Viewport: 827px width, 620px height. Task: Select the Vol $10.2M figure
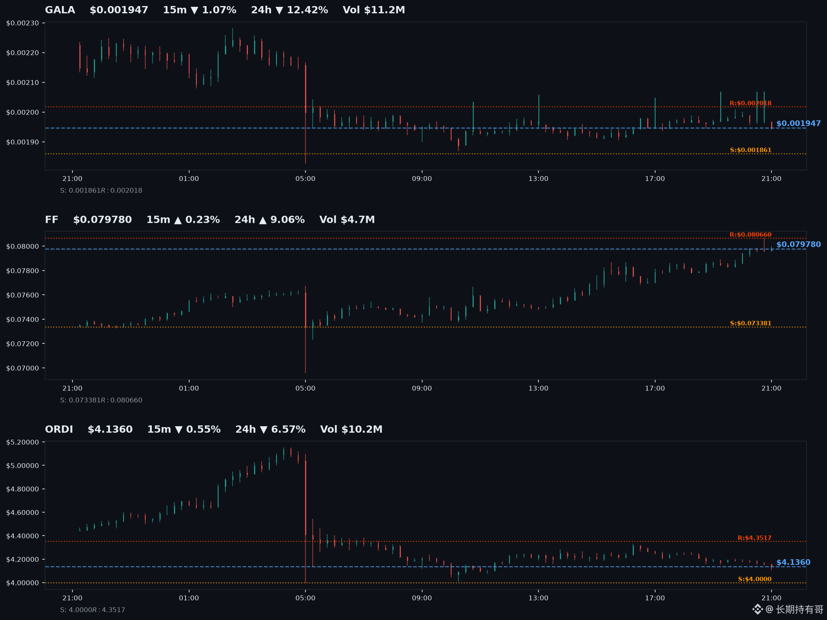pyautogui.click(x=351, y=429)
